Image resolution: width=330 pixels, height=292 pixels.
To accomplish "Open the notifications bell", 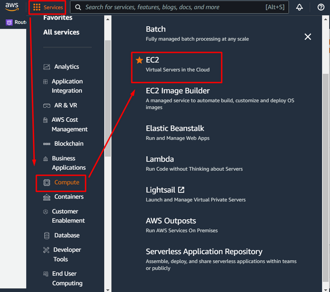I will click(299, 7).
